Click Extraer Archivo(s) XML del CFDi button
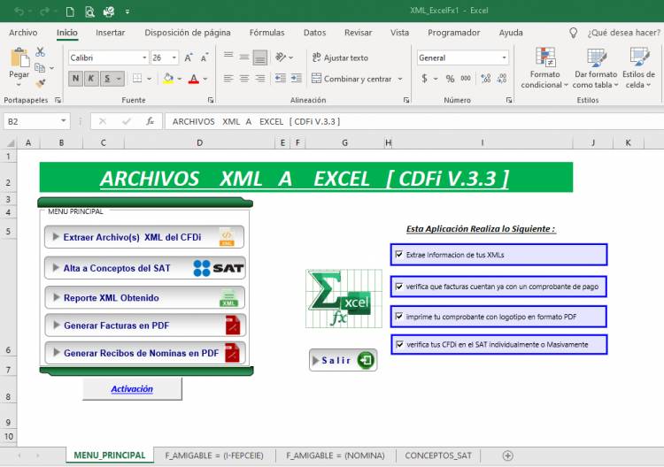 coord(144,237)
